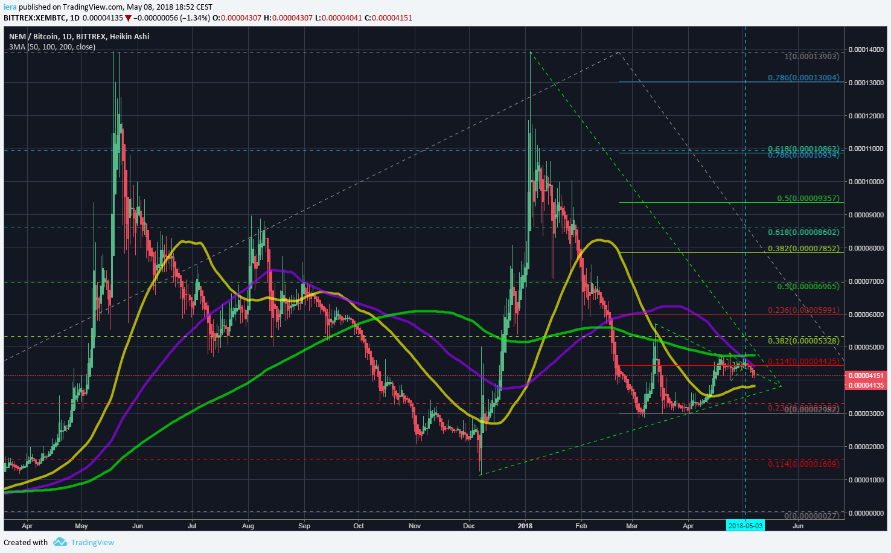Click the price axis label "0.00002000"

tap(866, 447)
